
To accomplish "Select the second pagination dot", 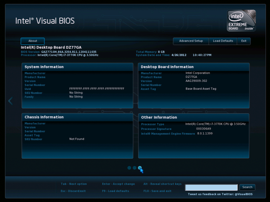I will point(134,168).
